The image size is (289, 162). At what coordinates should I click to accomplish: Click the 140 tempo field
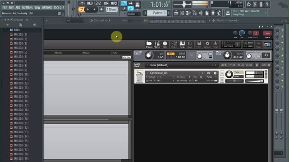pyautogui.click(x=111, y=9)
